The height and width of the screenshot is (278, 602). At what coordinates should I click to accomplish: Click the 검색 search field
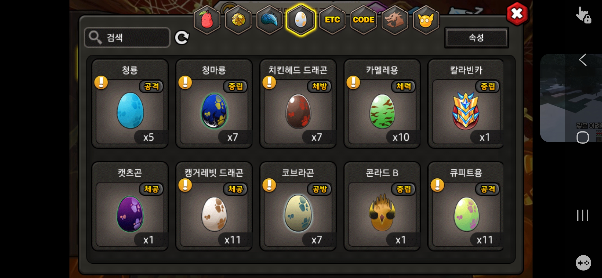coord(127,38)
